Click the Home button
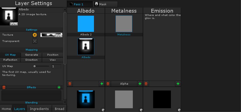Image resolution: width=241 pixels, height=112 pixels. [x=6, y=109]
